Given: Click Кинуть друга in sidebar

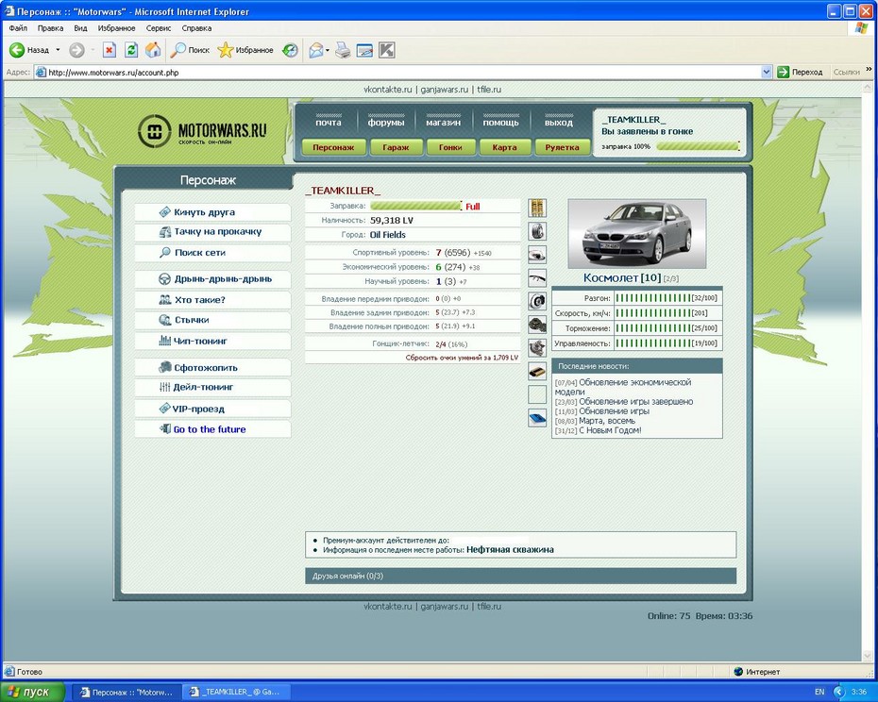Looking at the screenshot, I should (212, 212).
